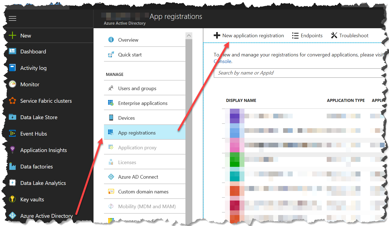Open the Enterprise applications grid icon

point(111,103)
